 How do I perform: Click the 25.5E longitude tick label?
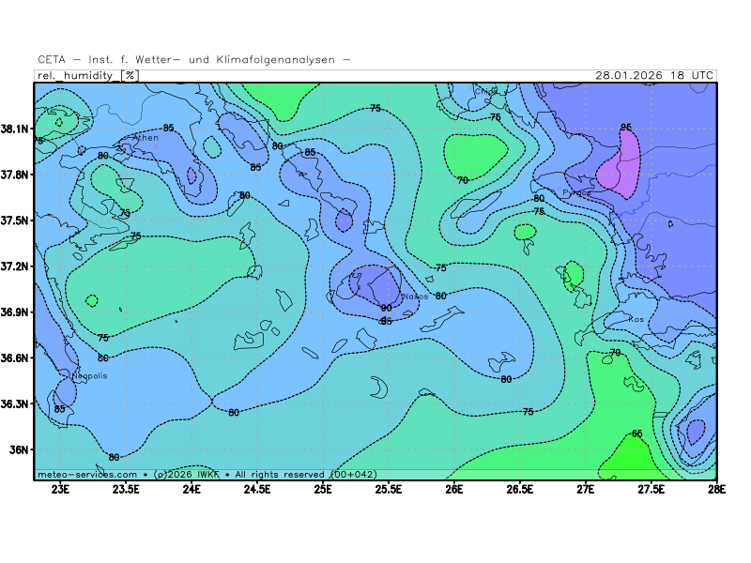[389, 488]
